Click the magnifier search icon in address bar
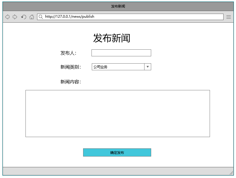Viewport: 236px width, 178px height. [x=40, y=17]
